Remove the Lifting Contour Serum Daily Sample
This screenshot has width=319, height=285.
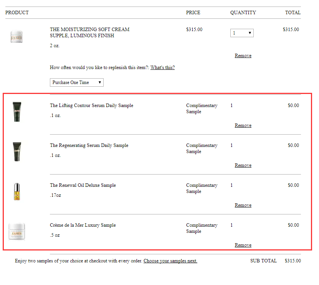tap(243, 125)
